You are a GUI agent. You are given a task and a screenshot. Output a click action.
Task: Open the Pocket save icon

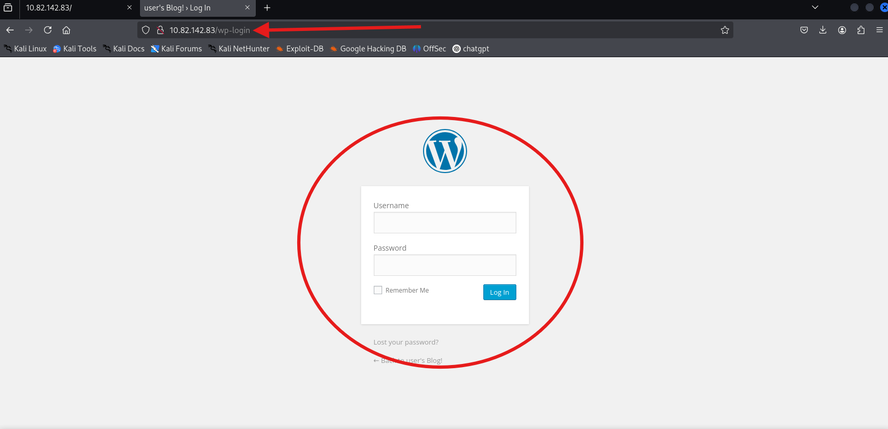coord(804,30)
